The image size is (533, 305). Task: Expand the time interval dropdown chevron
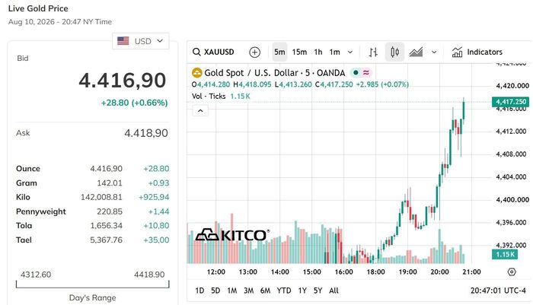tap(350, 52)
